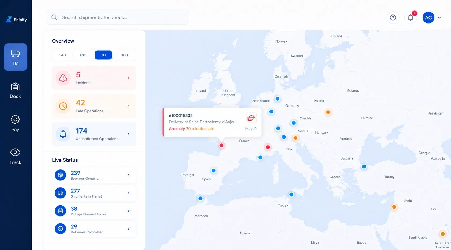Open 277 Shipments in Transit status
Screen dimensions: 451x250
(x=94, y=193)
